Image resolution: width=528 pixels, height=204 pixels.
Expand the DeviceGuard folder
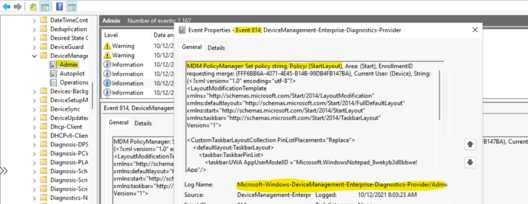(35, 47)
